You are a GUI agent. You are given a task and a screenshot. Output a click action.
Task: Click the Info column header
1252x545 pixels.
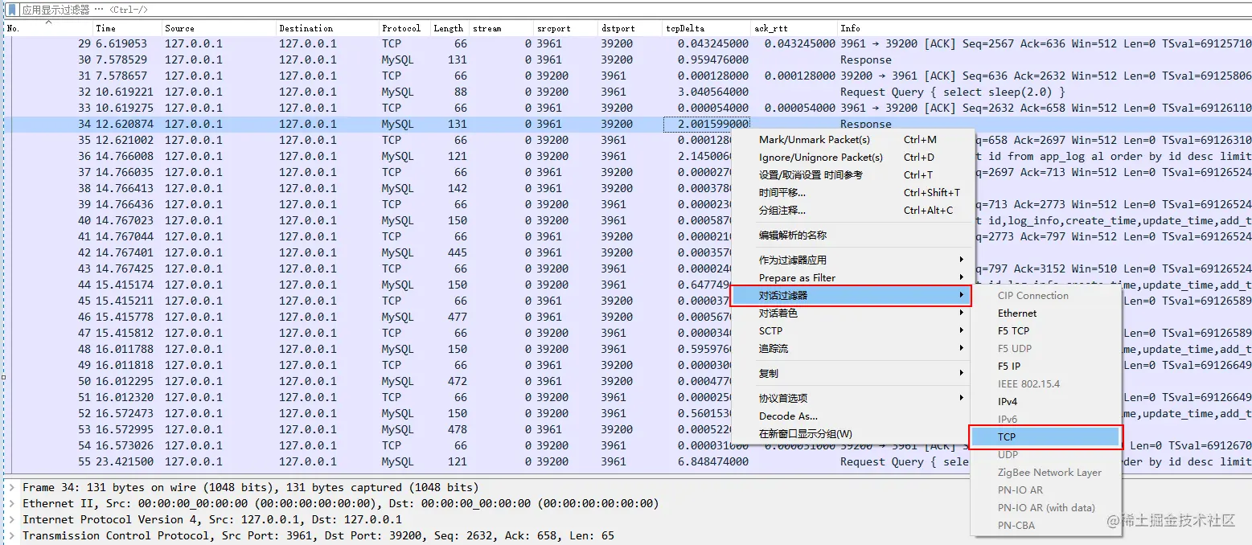tap(1045, 28)
